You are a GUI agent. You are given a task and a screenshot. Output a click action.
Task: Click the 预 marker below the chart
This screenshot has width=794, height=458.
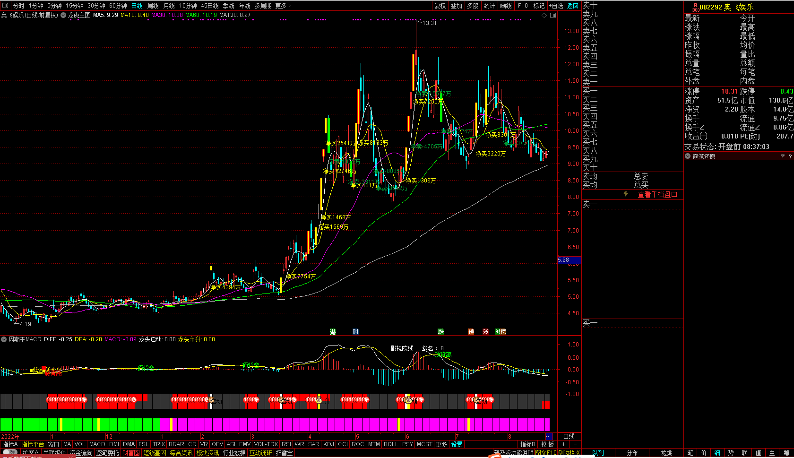tap(471, 332)
